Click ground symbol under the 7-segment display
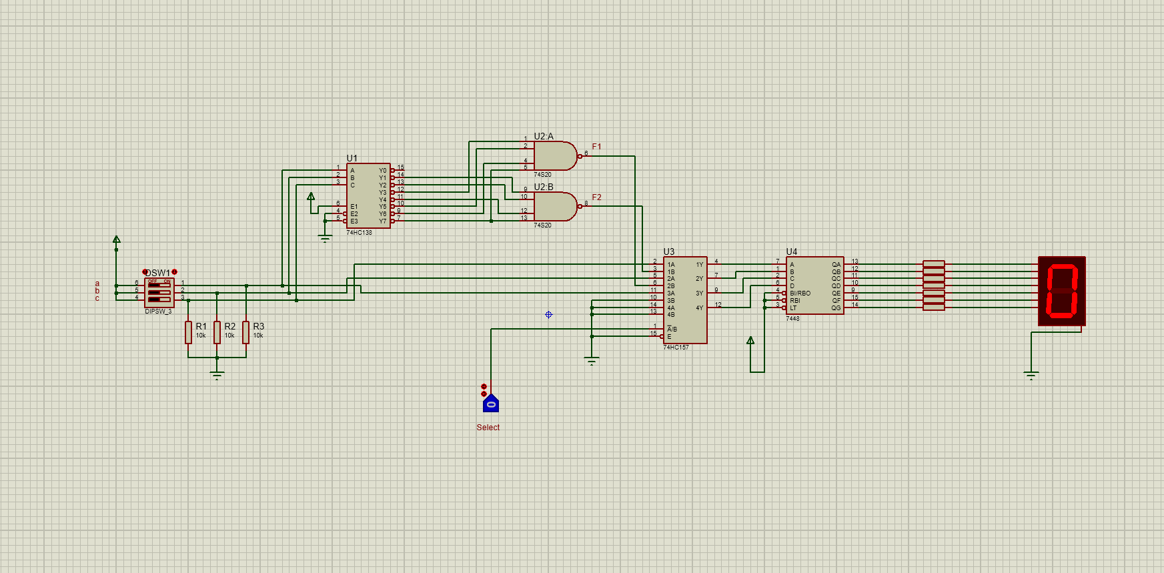Screen dimensions: 1164x573 coord(1031,376)
